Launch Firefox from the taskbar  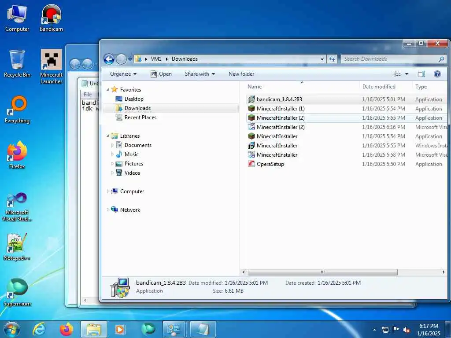66,329
